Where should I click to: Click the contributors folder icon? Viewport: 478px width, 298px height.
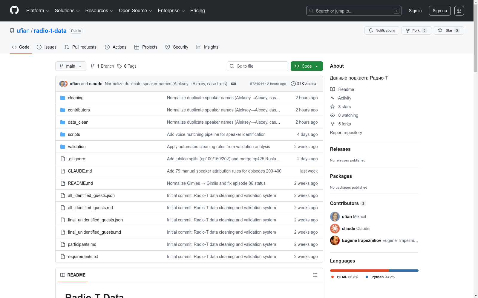63,110
